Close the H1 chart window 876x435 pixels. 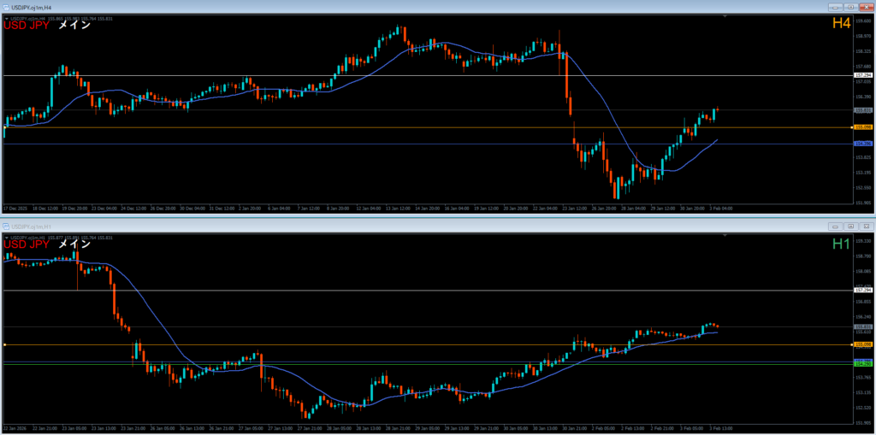click(x=865, y=226)
